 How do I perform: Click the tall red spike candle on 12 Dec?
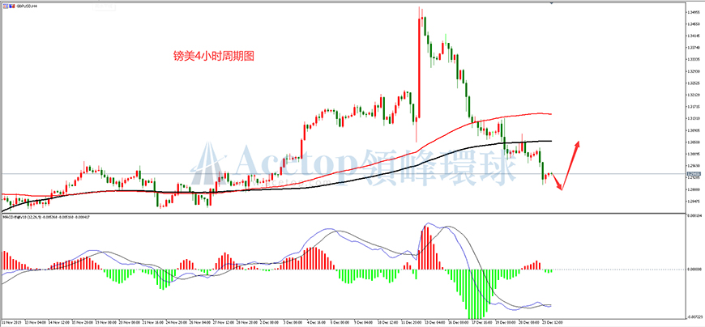pyautogui.click(x=419, y=67)
